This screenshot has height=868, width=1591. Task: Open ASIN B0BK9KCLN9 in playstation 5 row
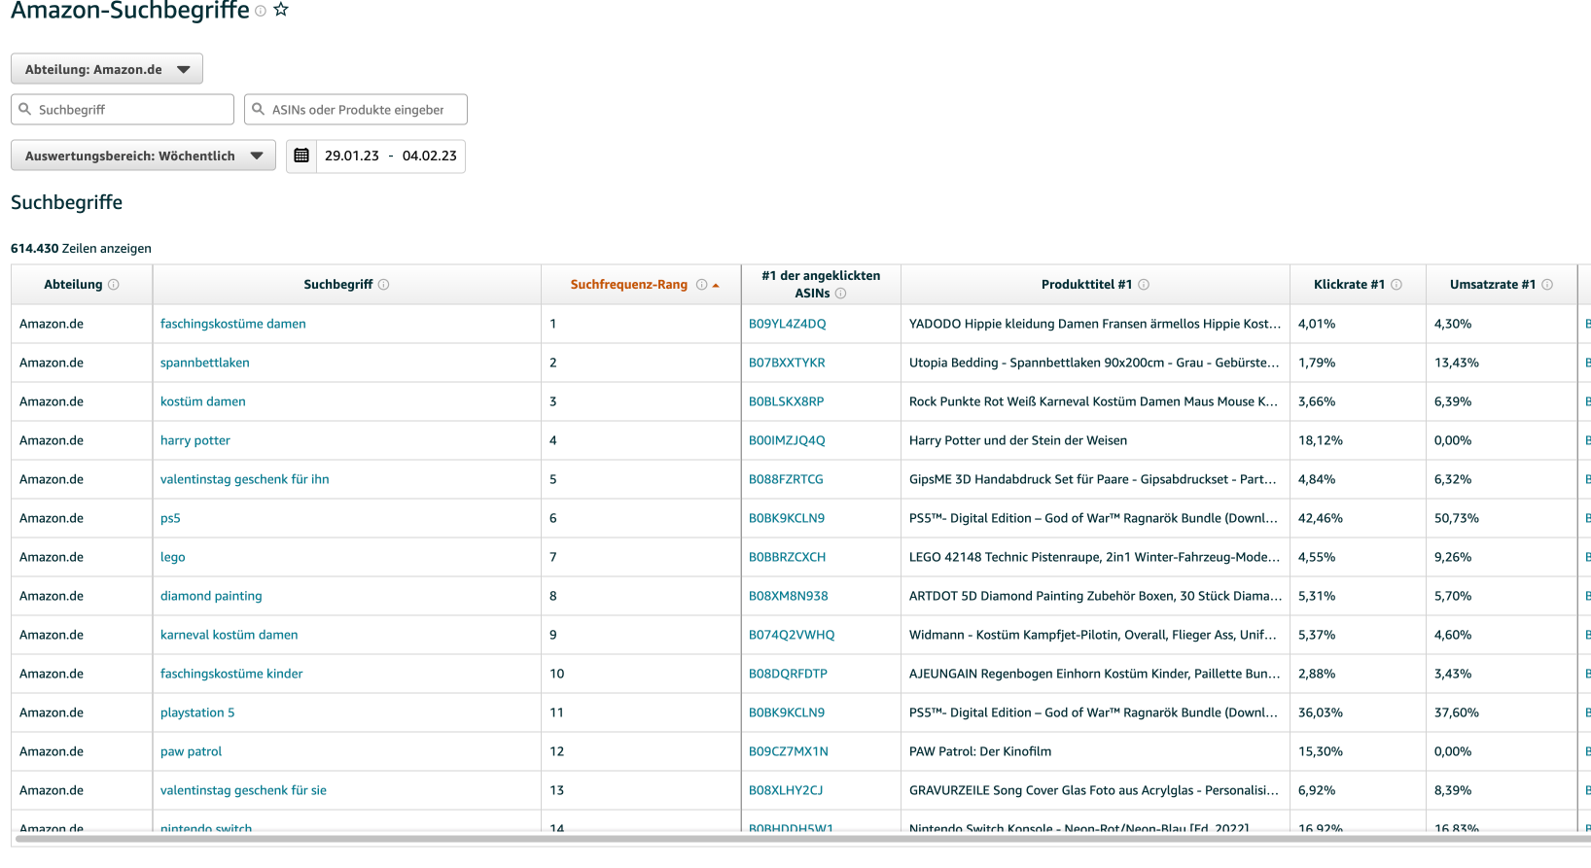pyautogui.click(x=787, y=712)
